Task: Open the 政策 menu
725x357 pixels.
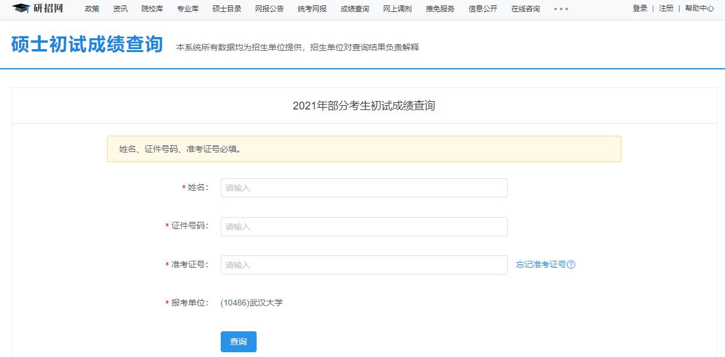Action: point(92,9)
